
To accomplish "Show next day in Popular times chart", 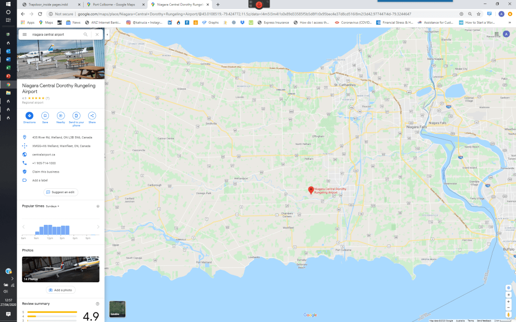I will click(98, 227).
